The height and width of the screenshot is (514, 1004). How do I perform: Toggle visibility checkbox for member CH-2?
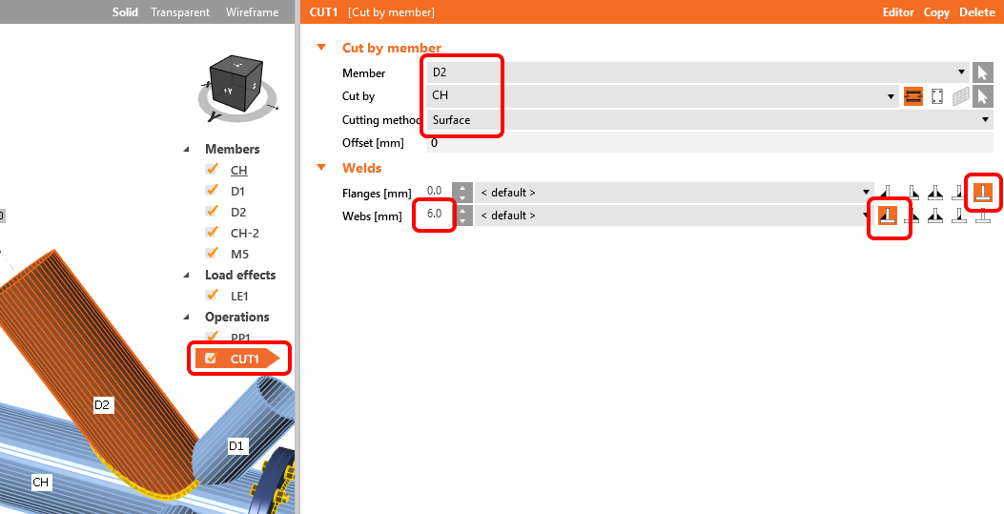point(212,233)
